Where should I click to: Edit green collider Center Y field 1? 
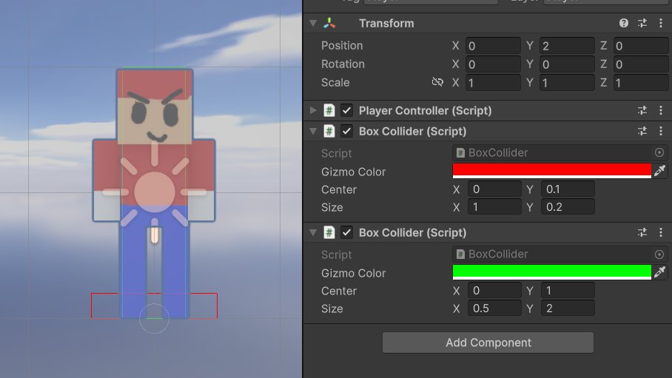pos(568,291)
